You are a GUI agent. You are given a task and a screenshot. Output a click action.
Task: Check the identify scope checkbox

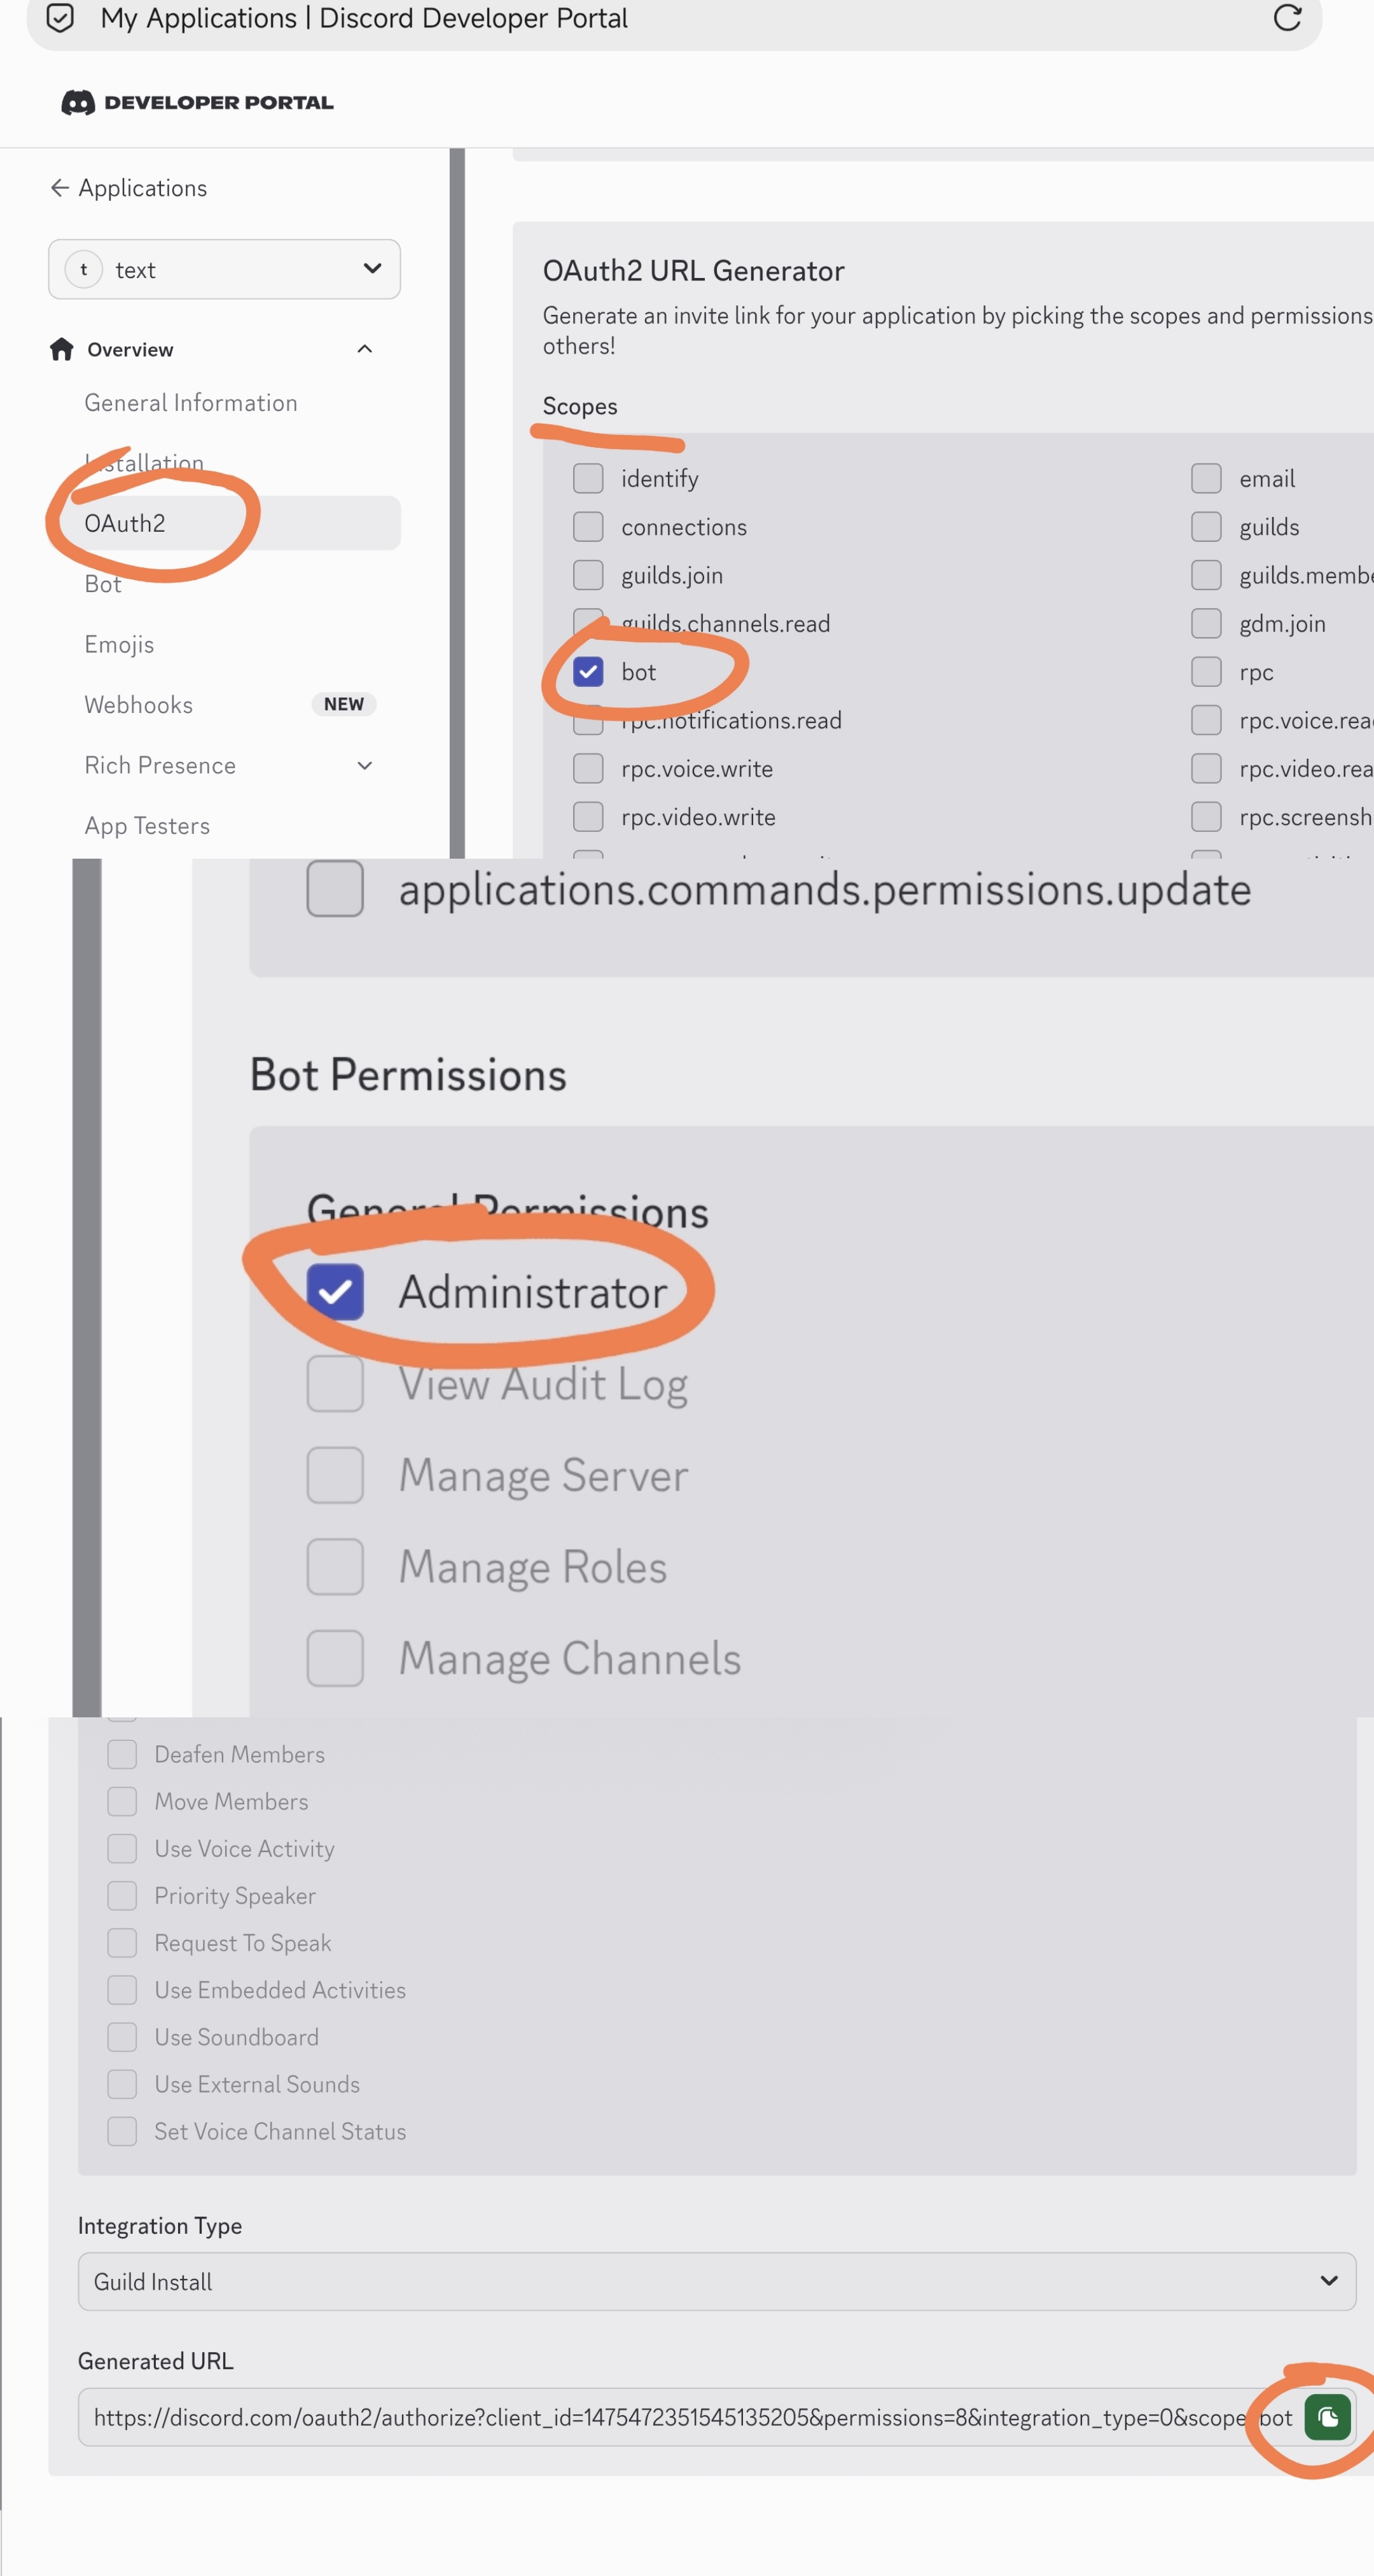click(588, 478)
